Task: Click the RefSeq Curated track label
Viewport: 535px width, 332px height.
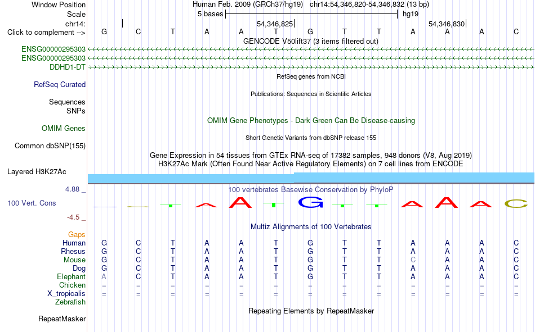Action: 59,84
